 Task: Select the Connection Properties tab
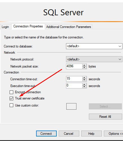coord(28,26)
